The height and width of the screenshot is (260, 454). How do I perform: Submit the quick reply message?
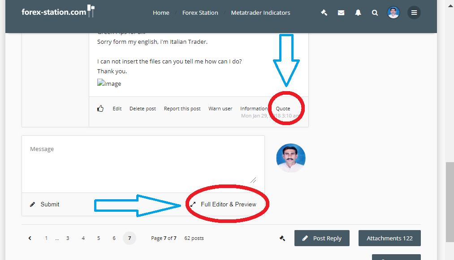click(x=45, y=204)
